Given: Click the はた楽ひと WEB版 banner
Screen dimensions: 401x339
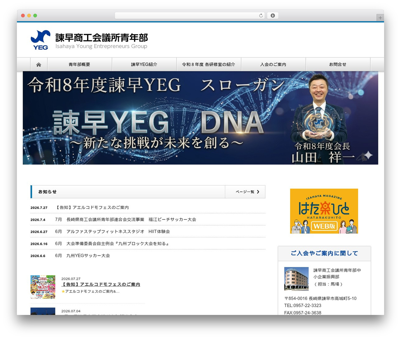Looking at the screenshot, I should 324,211.
